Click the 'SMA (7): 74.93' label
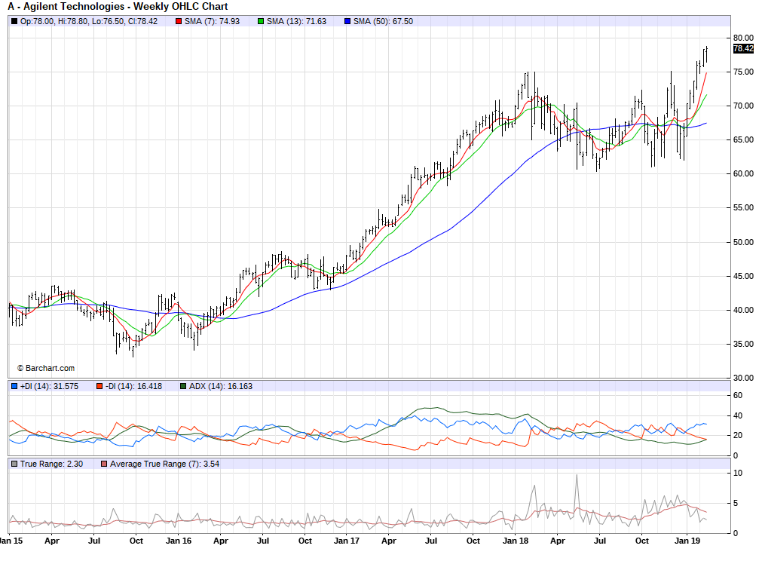Viewport: 762px width, 564px height. [213, 21]
